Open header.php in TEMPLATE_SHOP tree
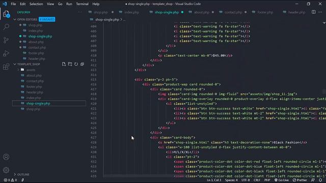326x183 pixels. [35, 93]
